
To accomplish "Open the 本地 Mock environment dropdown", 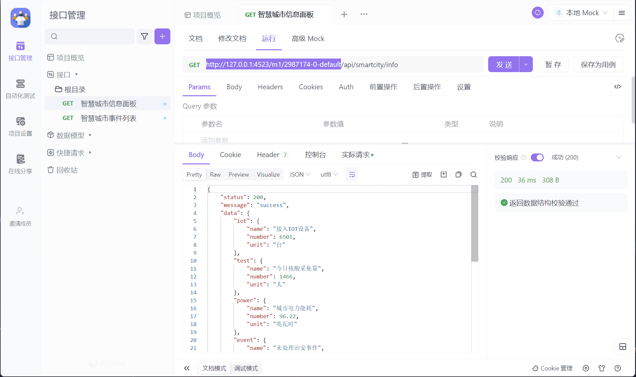I will click(x=581, y=13).
